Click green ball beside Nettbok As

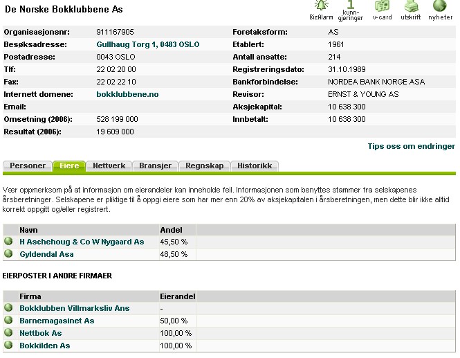(x=8, y=332)
